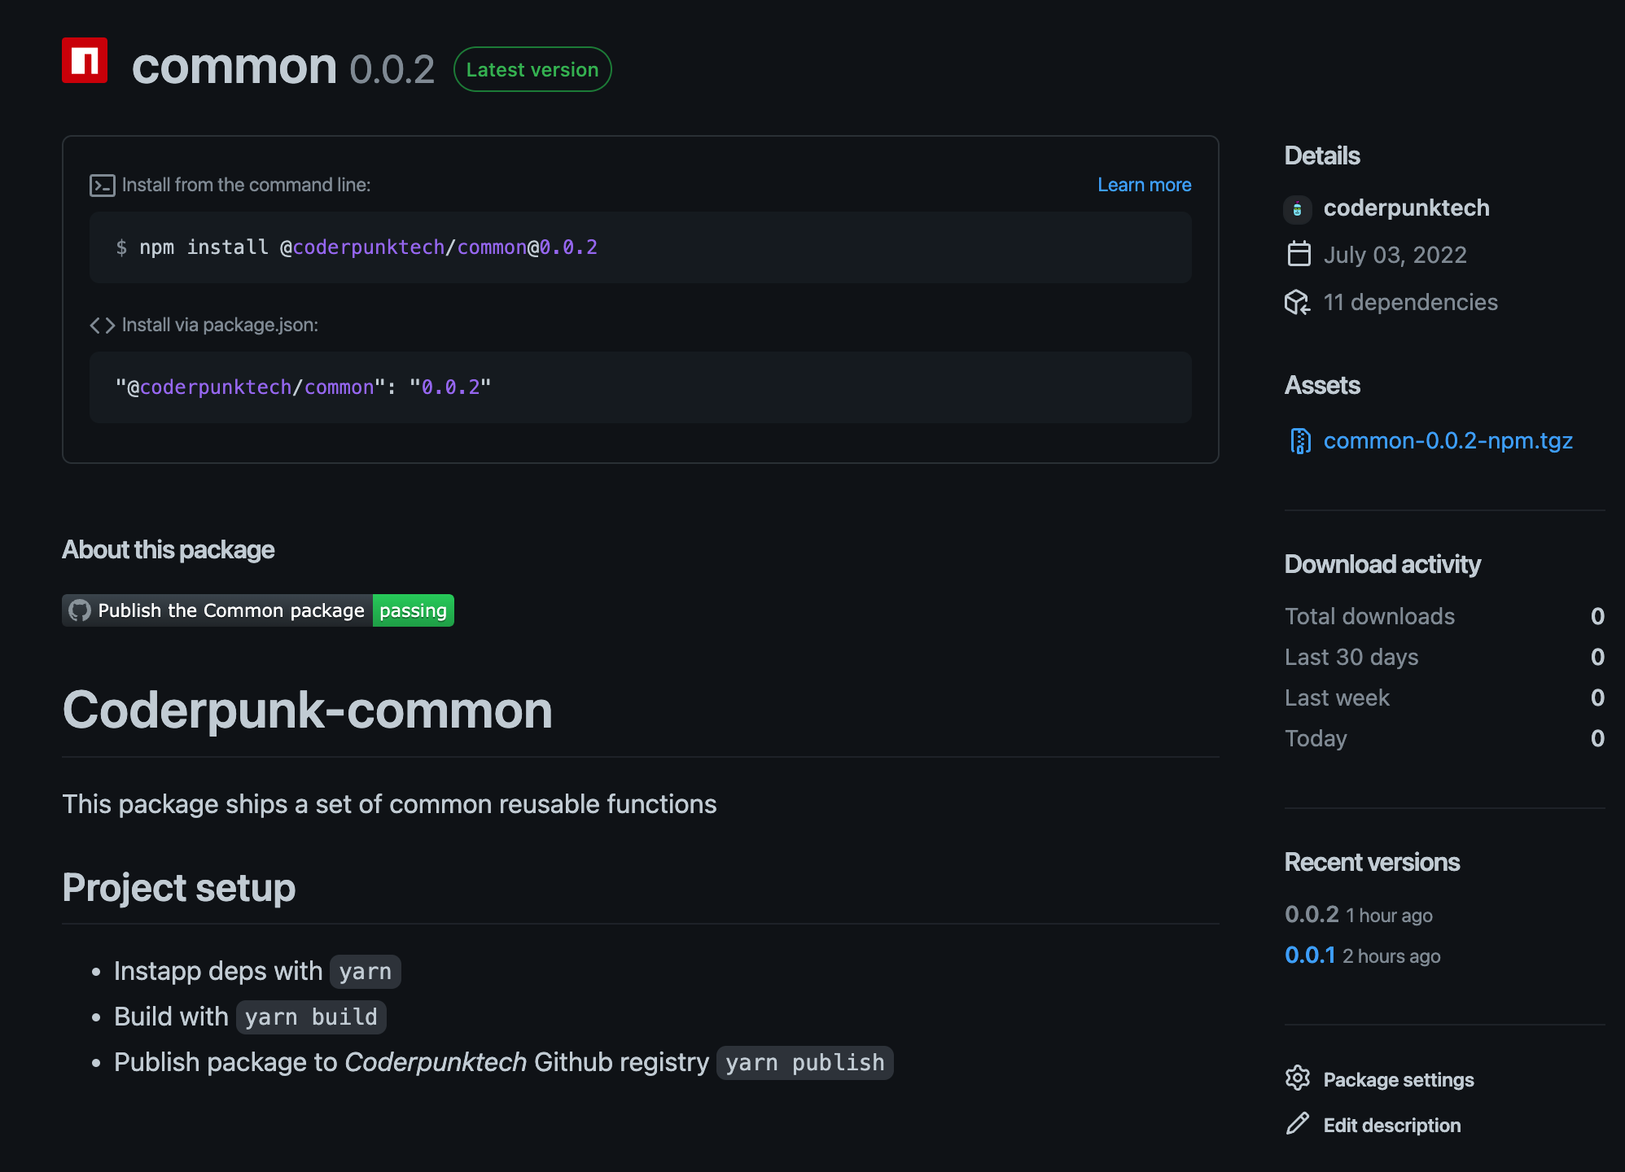Open version 0.0.1 in Recent versions
The width and height of the screenshot is (1625, 1172).
(x=1310, y=956)
